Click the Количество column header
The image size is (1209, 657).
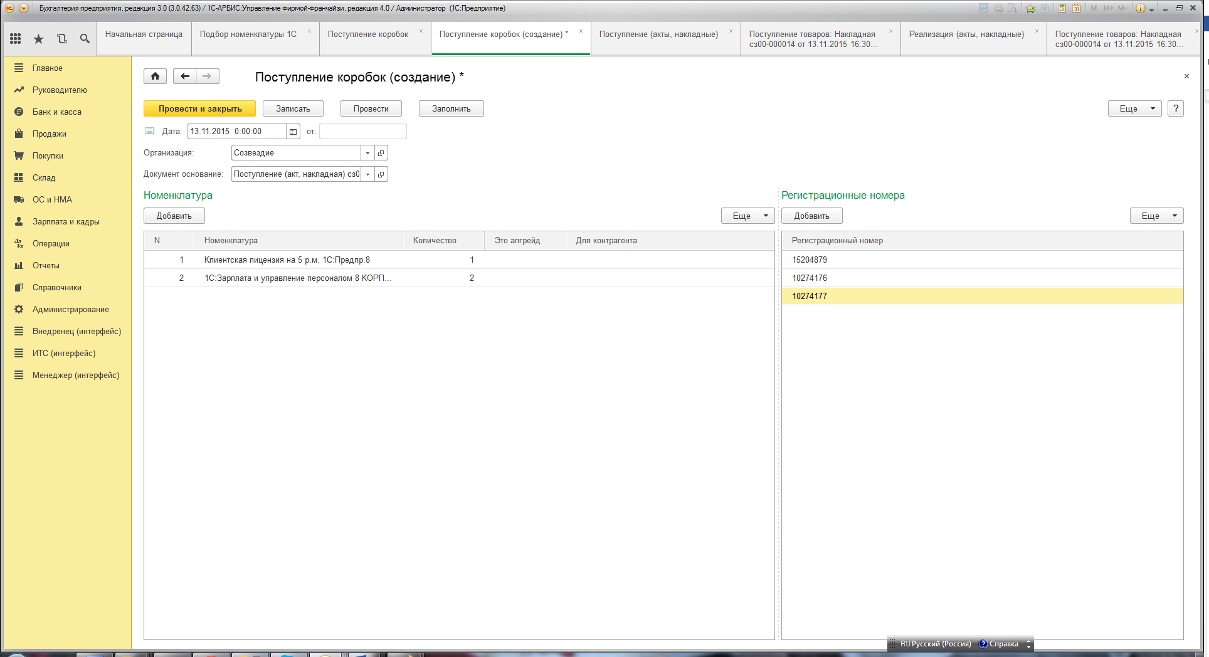443,241
